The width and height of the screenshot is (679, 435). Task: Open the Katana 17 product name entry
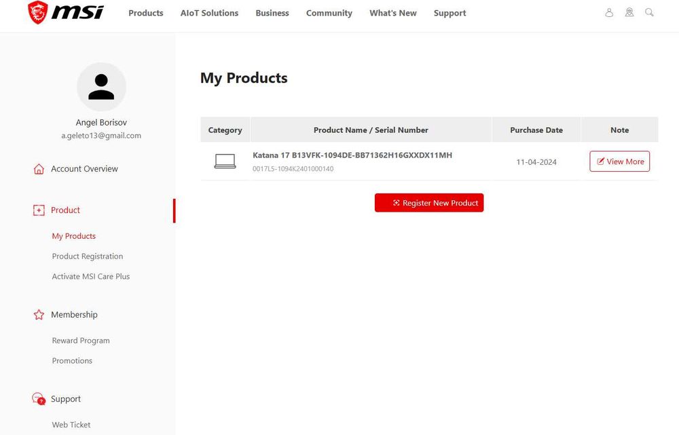(352, 155)
